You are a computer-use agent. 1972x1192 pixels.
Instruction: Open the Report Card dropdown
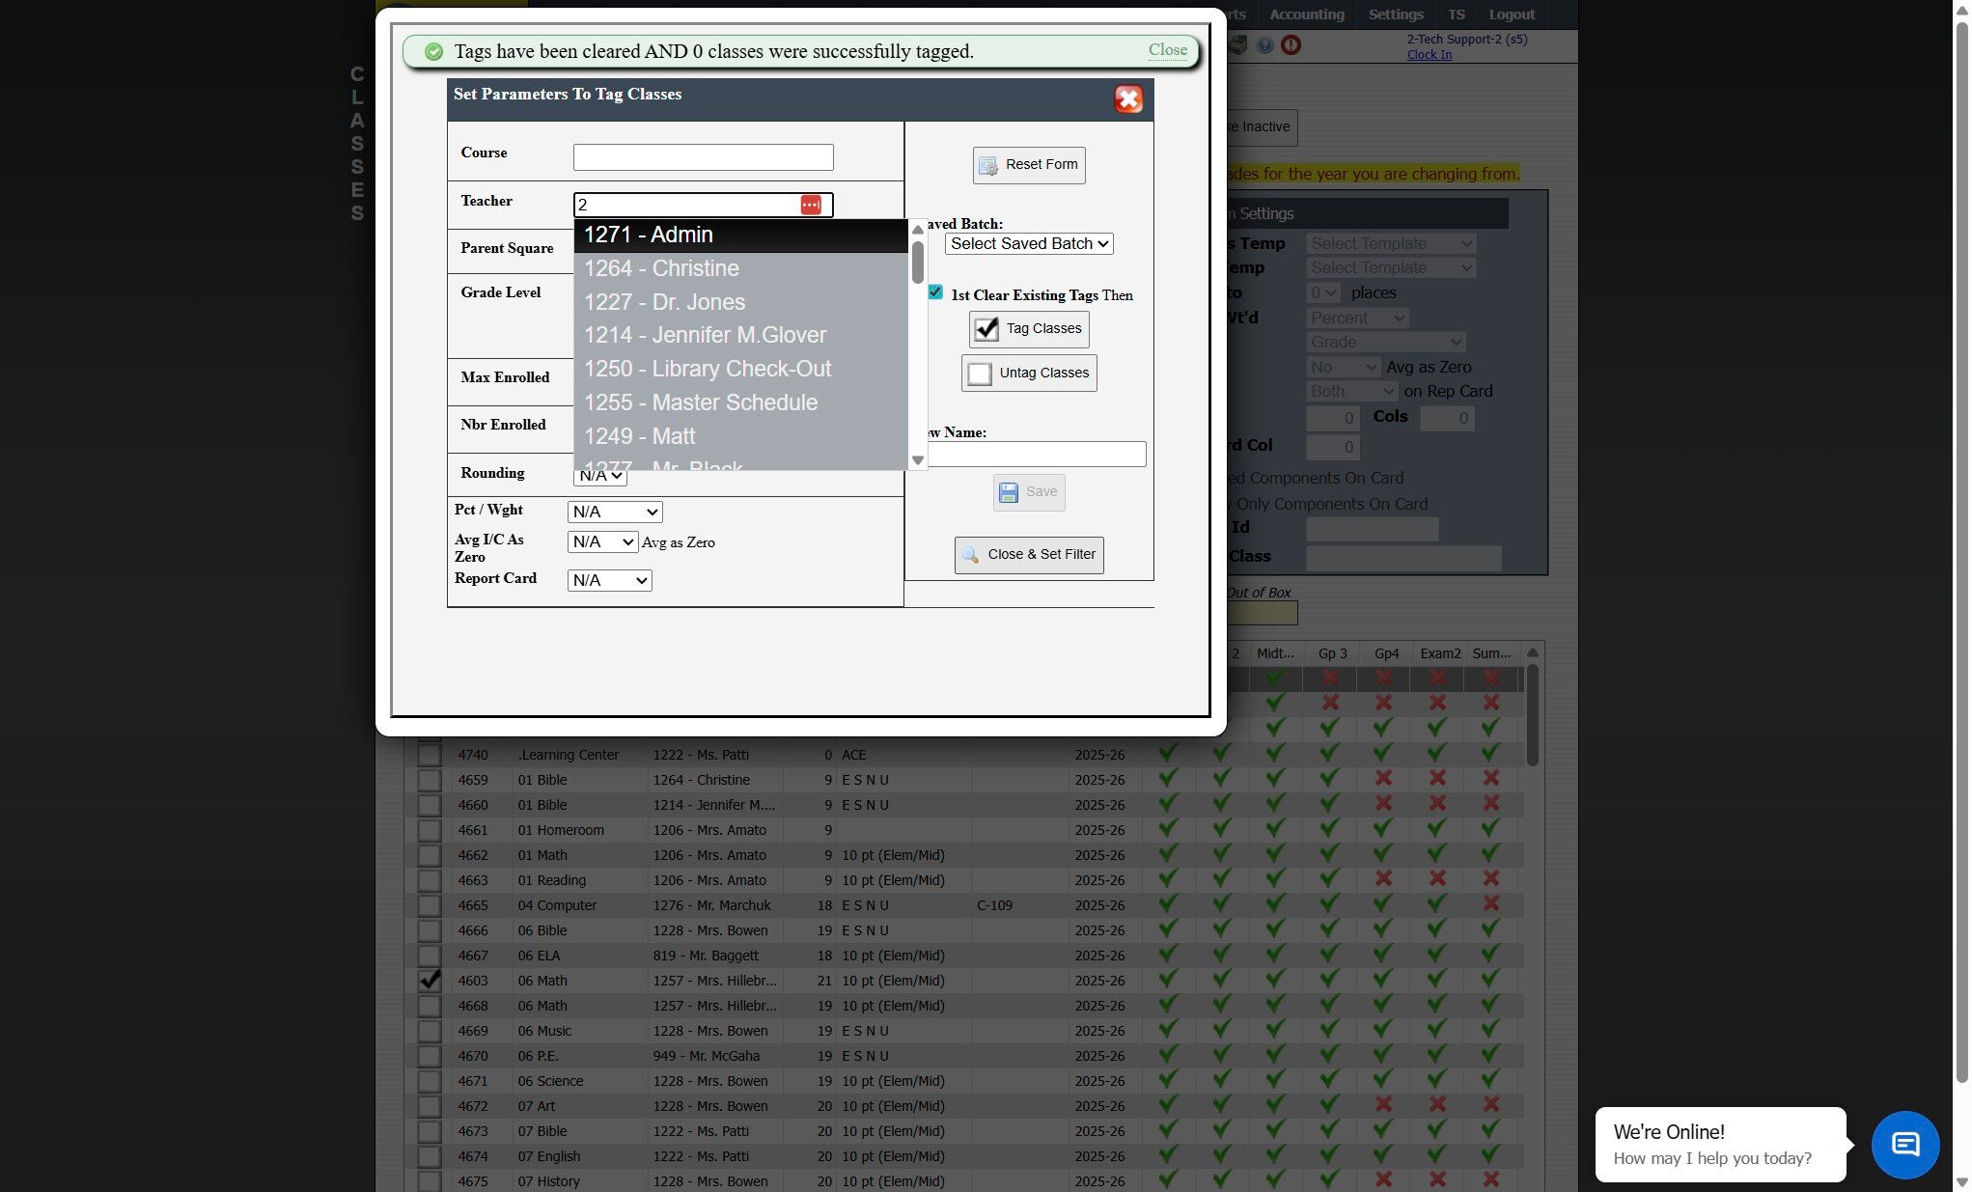click(x=609, y=581)
